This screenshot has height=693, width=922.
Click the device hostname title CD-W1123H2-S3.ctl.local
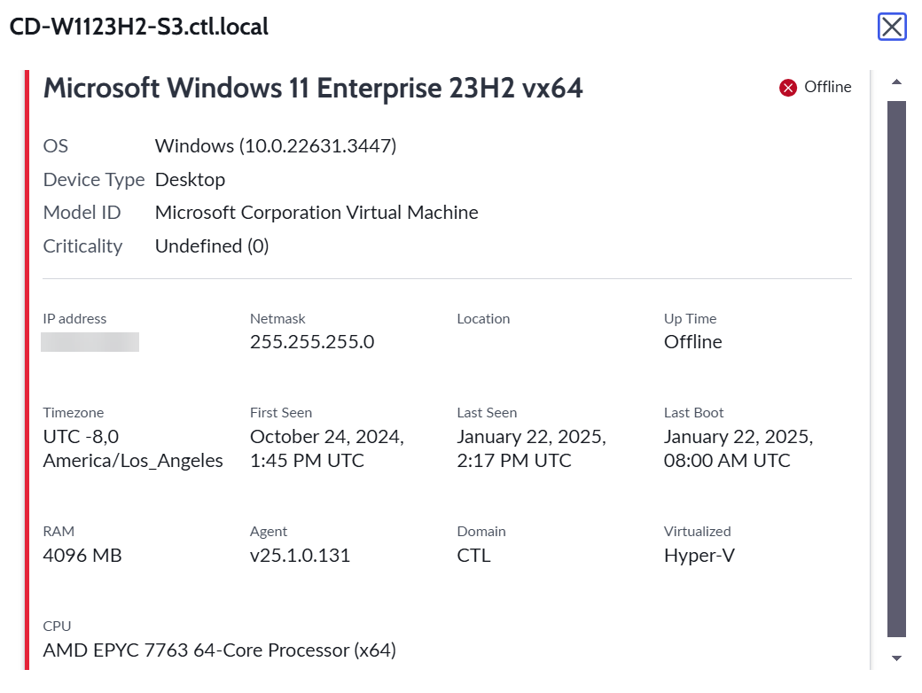139,27
